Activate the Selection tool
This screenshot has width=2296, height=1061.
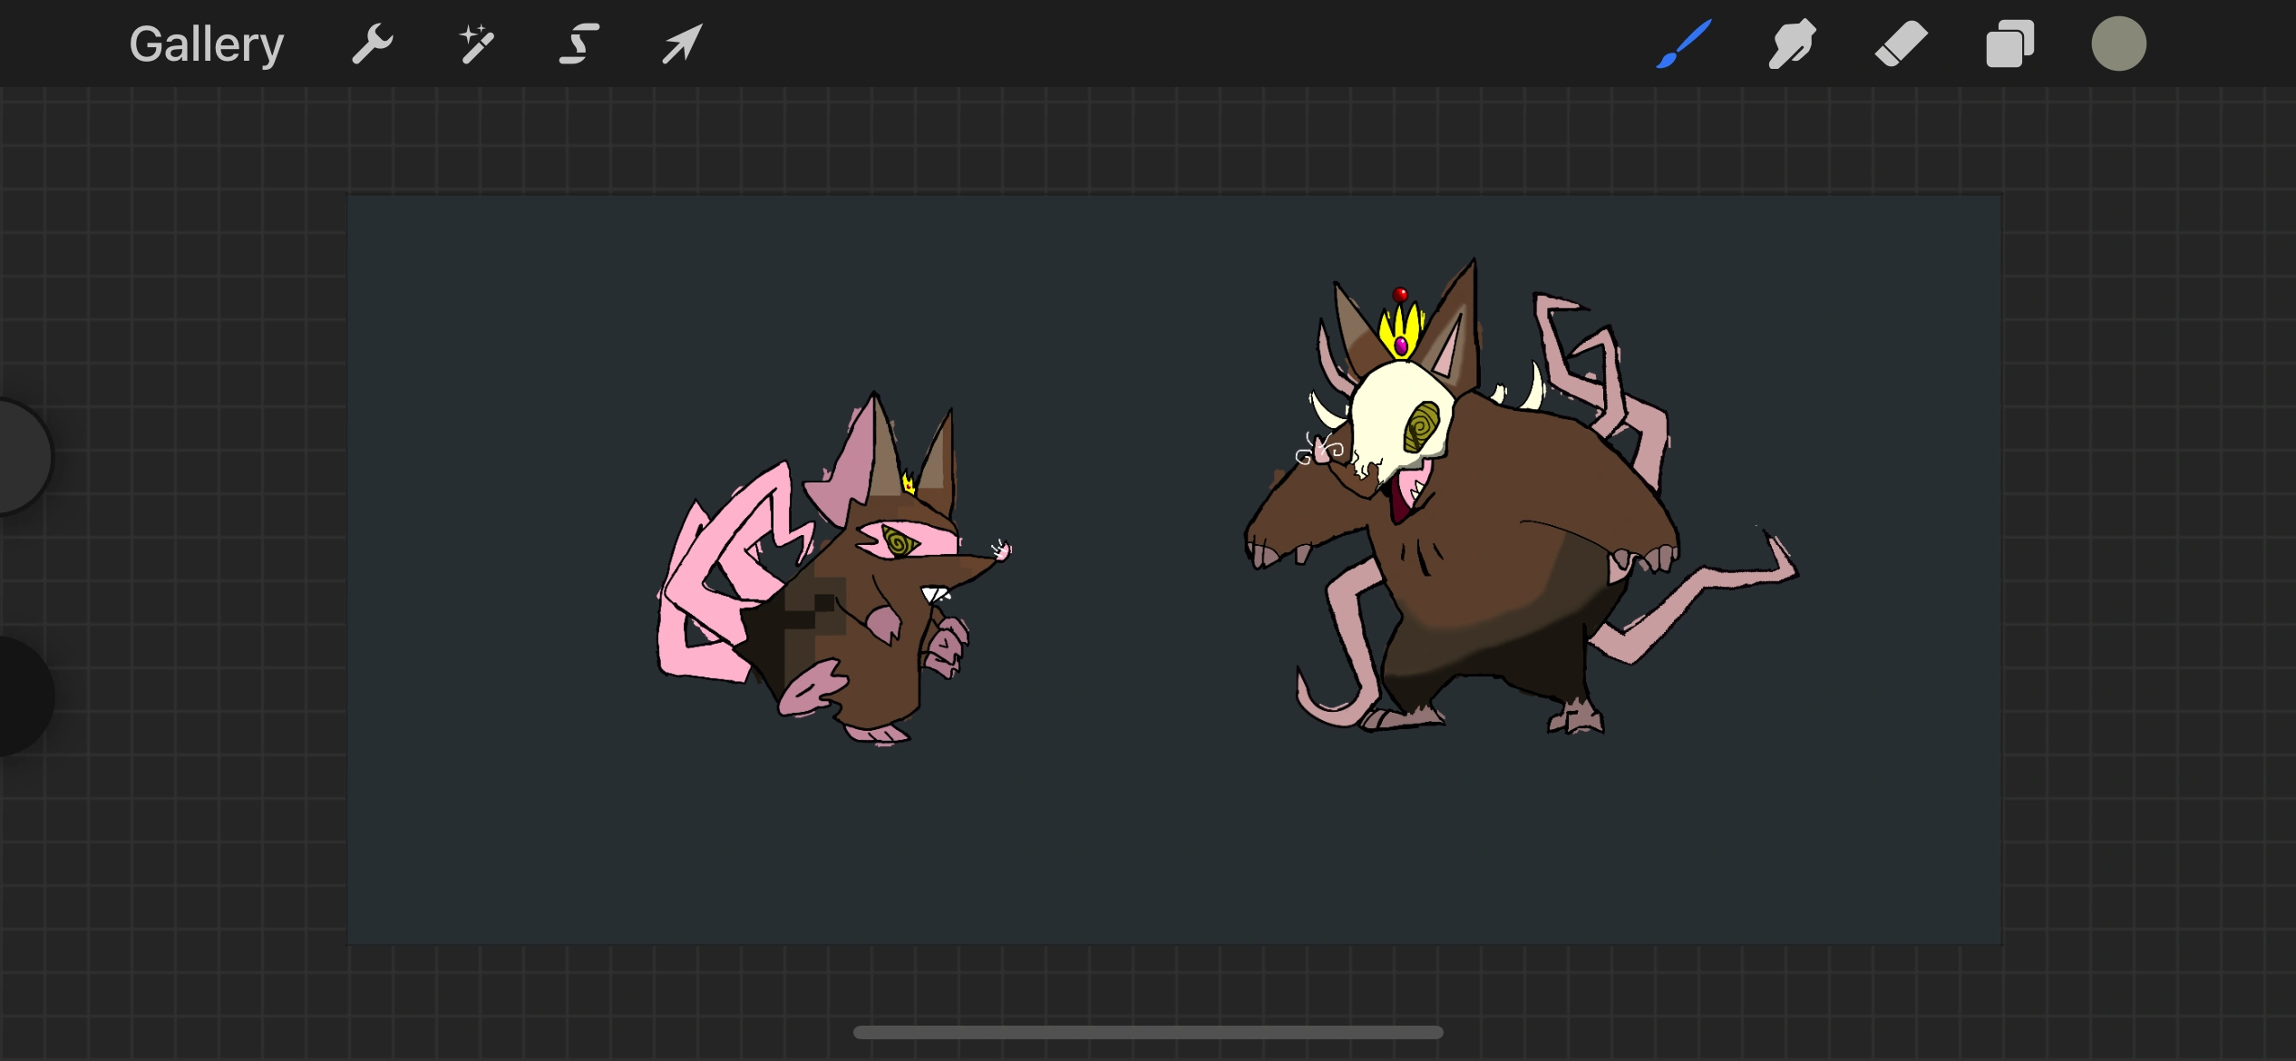(577, 43)
